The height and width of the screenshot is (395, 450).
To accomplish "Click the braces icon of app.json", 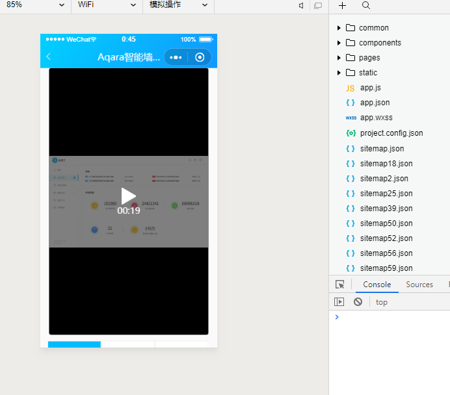I will (351, 103).
